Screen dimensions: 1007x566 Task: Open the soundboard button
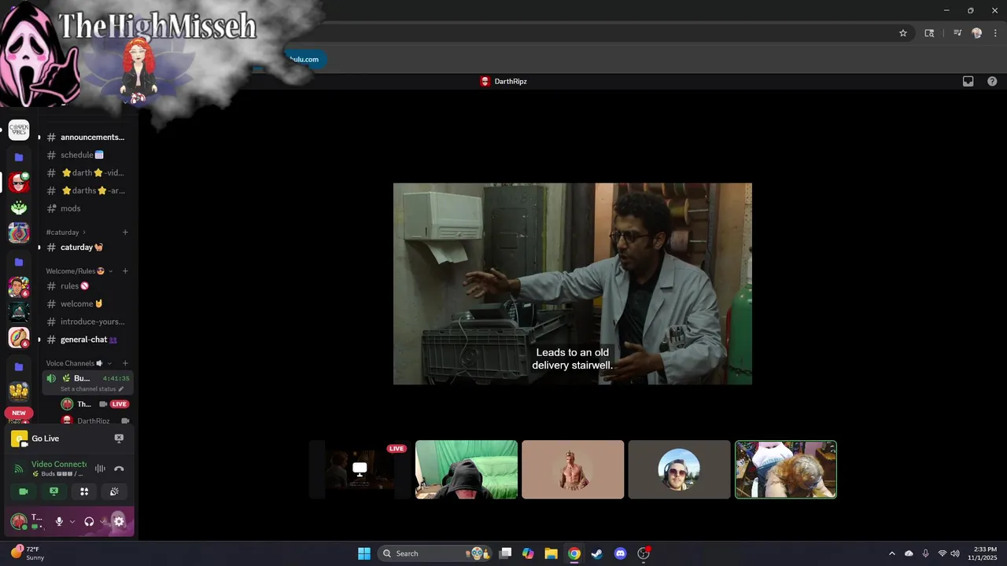[x=114, y=491]
